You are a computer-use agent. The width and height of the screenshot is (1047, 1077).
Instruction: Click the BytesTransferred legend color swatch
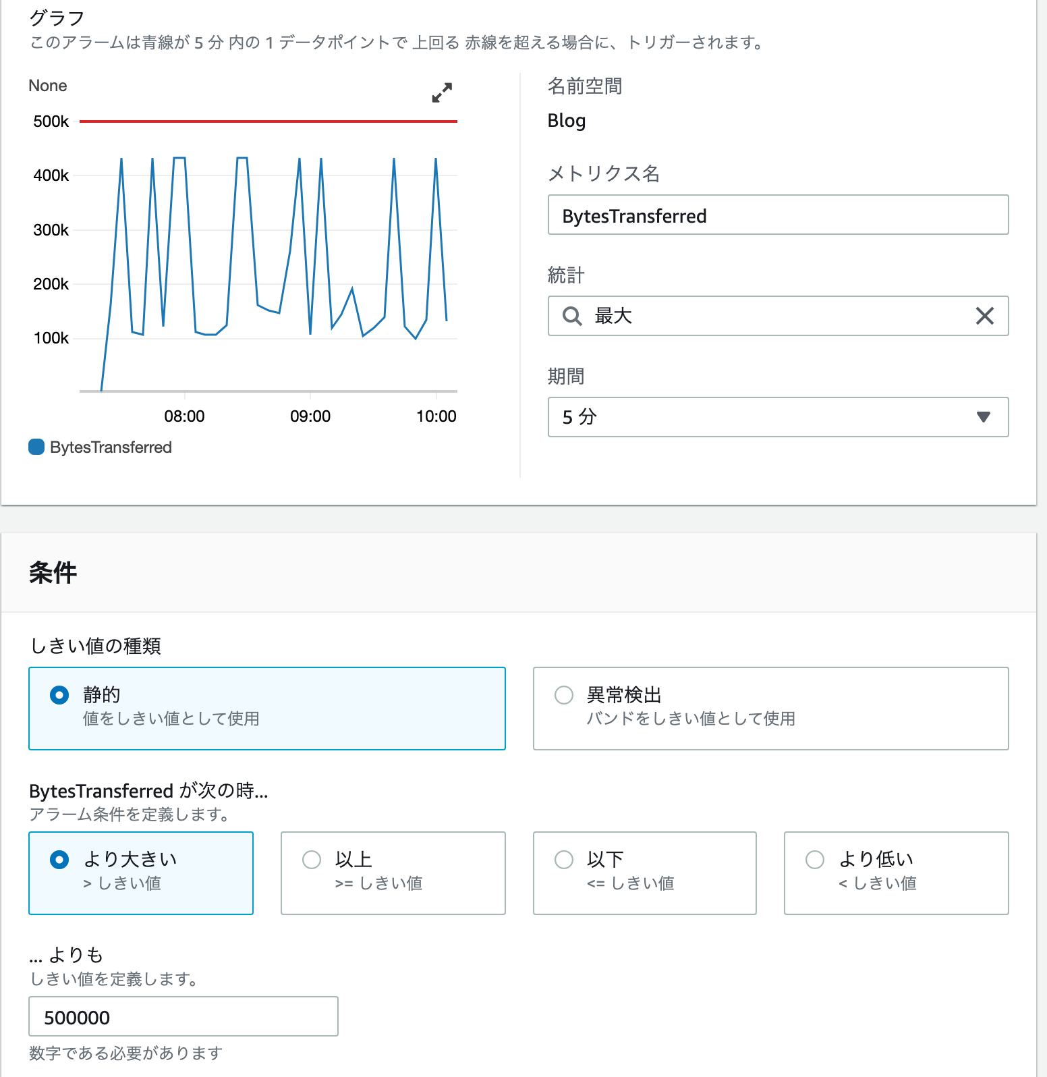pyautogui.click(x=36, y=447)
